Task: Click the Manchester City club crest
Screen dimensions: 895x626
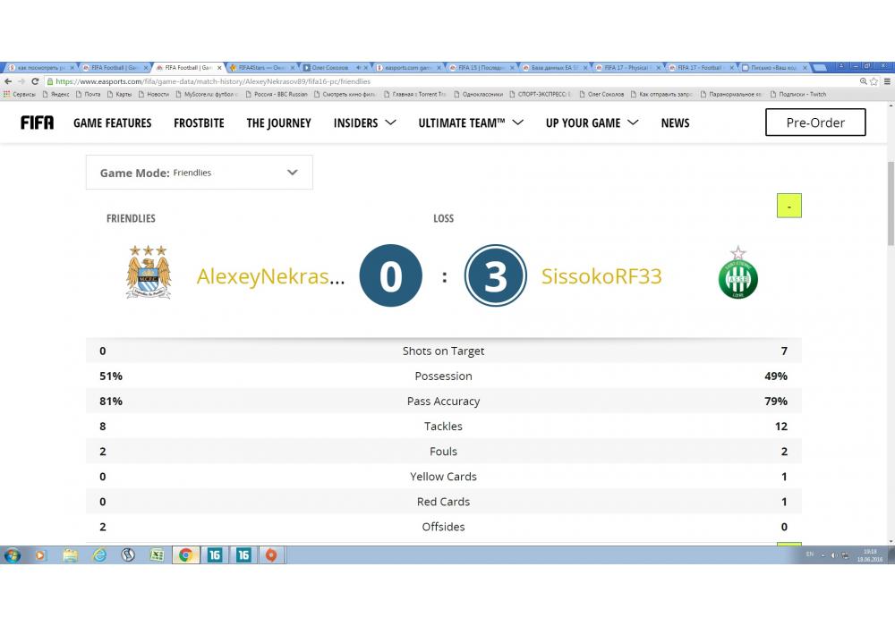Action: pyautogui.click(x=149, y=273)
